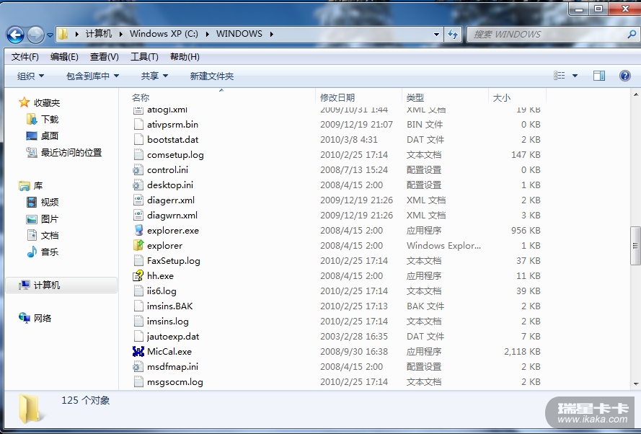Click the explorer.exe file icon
Image resolution: width=641 pixels, height=434 pixels.
[x=138, y=230]
